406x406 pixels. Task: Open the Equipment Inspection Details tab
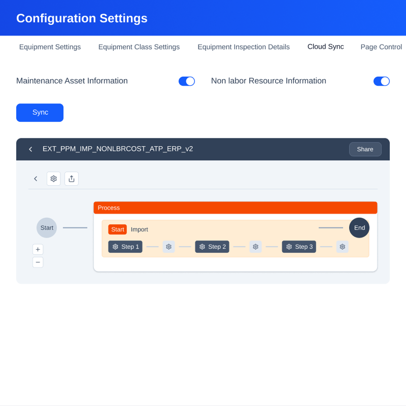244,47
